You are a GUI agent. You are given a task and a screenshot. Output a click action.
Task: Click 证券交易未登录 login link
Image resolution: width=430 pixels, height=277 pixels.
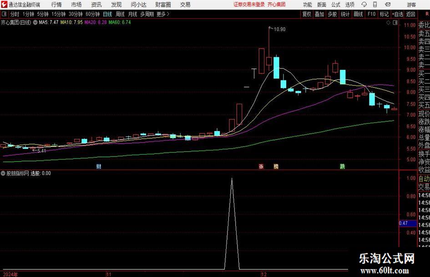249,5
